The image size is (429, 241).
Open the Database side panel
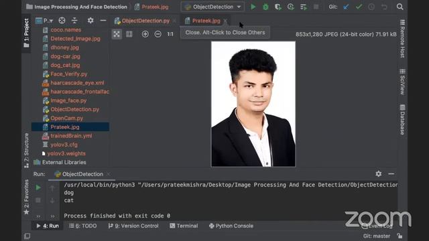pyautogui.click(x=402, y=119)
